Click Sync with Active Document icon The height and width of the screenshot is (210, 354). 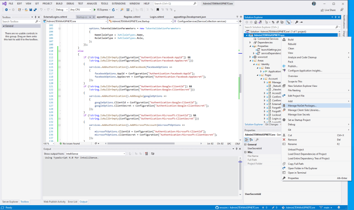[273, 22]
